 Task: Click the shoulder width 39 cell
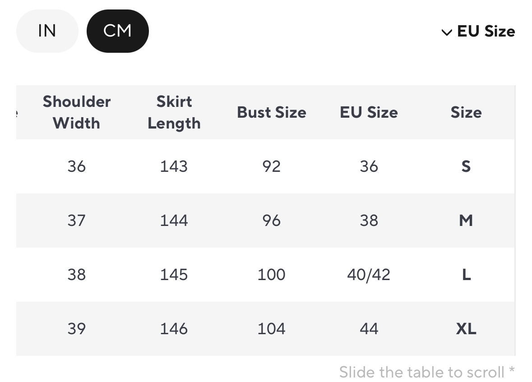76,329
